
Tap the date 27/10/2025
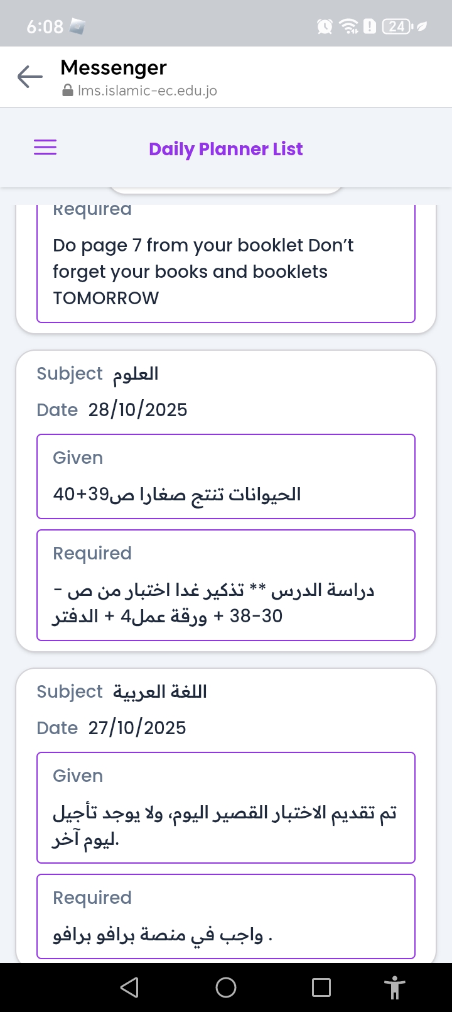137,728
